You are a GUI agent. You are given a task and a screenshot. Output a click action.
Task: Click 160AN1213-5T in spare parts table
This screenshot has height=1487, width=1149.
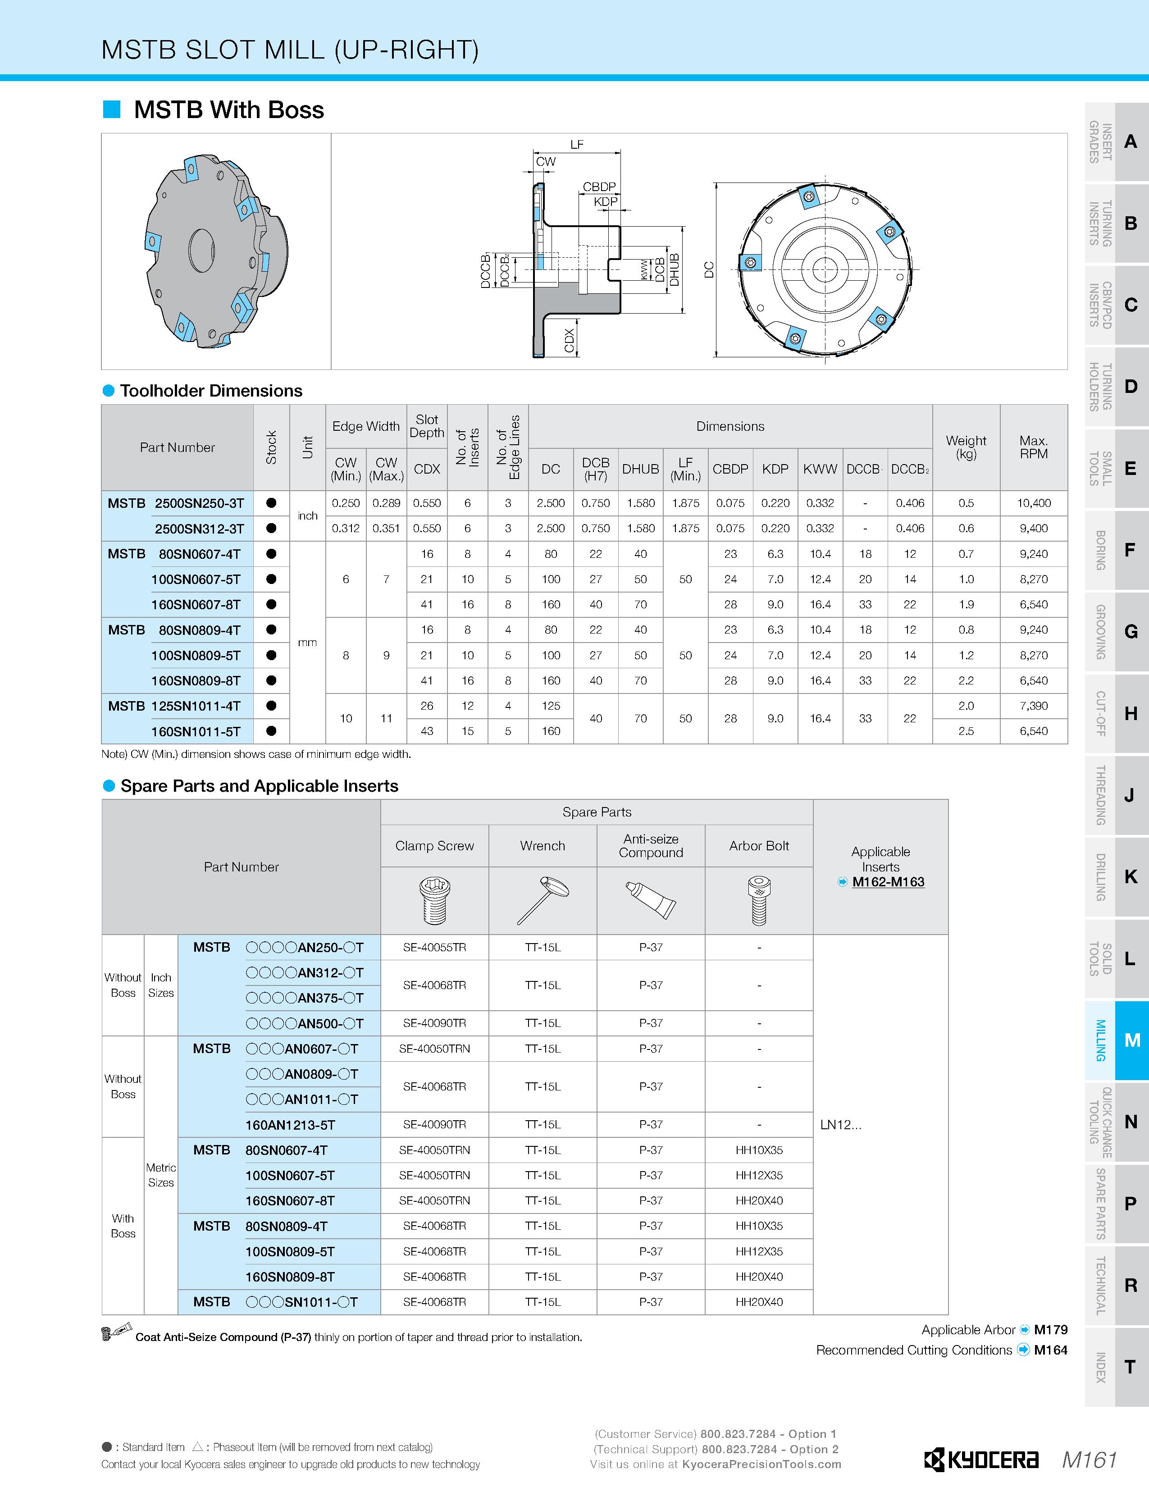tap(291, 1126)
